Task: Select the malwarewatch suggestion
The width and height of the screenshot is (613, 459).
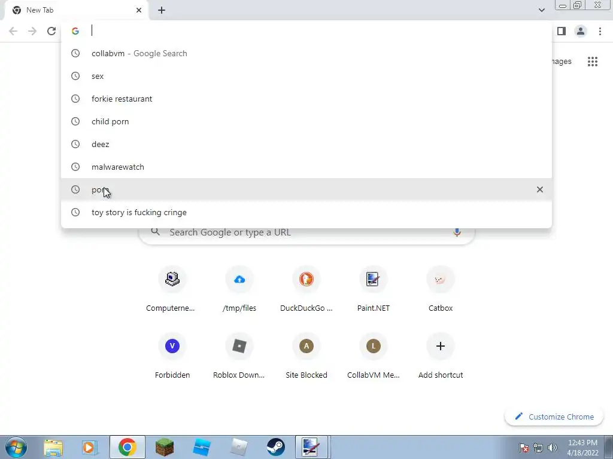Action: tap(306, 167)
